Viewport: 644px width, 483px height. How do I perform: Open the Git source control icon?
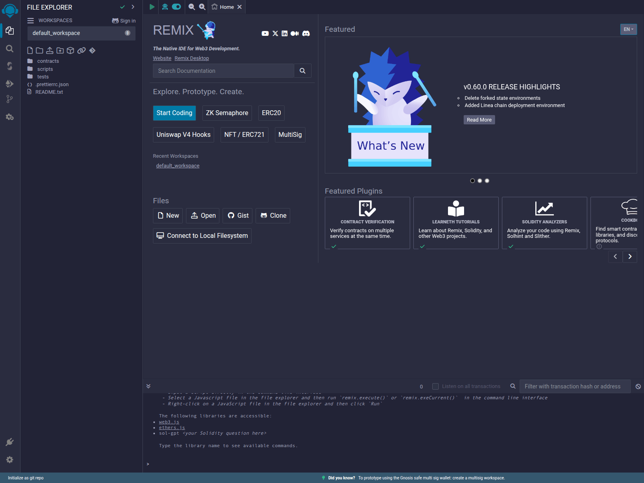point(10,99)
